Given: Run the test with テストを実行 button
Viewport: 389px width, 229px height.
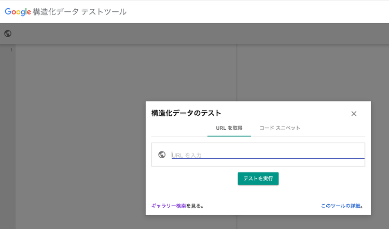Looking at the screenshot, I should (x=258, y=178).
